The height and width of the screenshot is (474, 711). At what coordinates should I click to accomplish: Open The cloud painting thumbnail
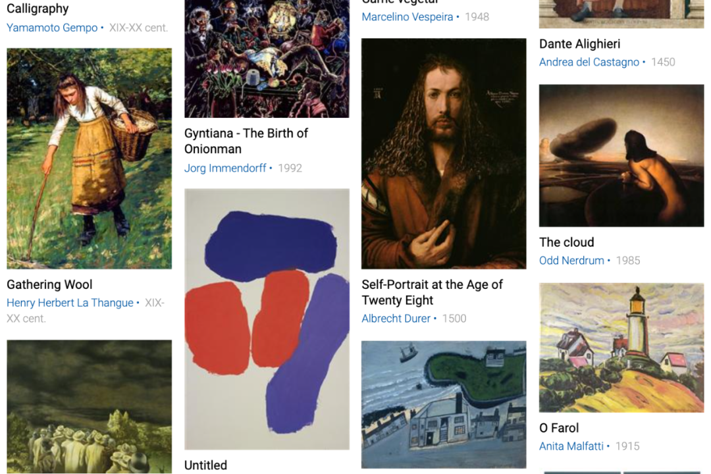[621, 155]
